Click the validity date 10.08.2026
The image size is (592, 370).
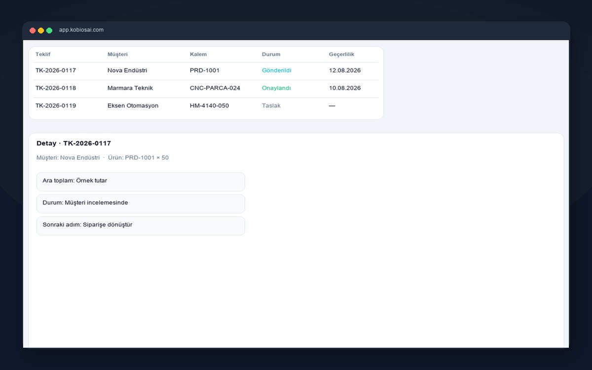345,88
